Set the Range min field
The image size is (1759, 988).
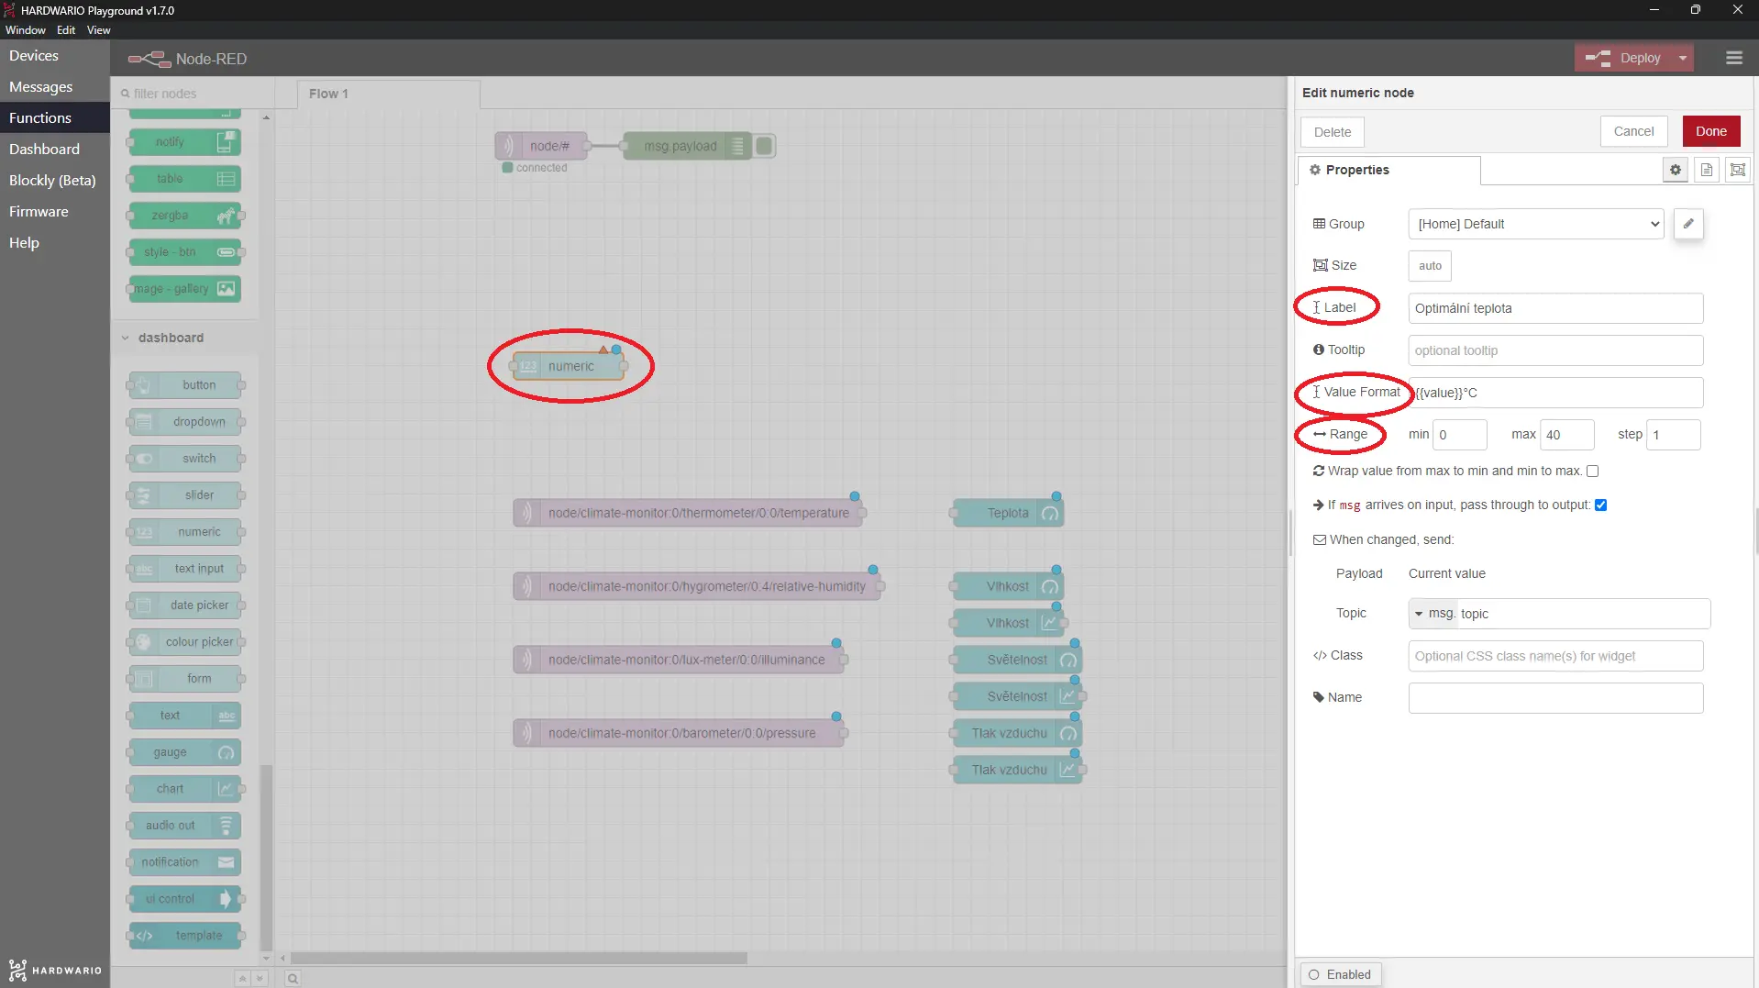point(1459,435)
